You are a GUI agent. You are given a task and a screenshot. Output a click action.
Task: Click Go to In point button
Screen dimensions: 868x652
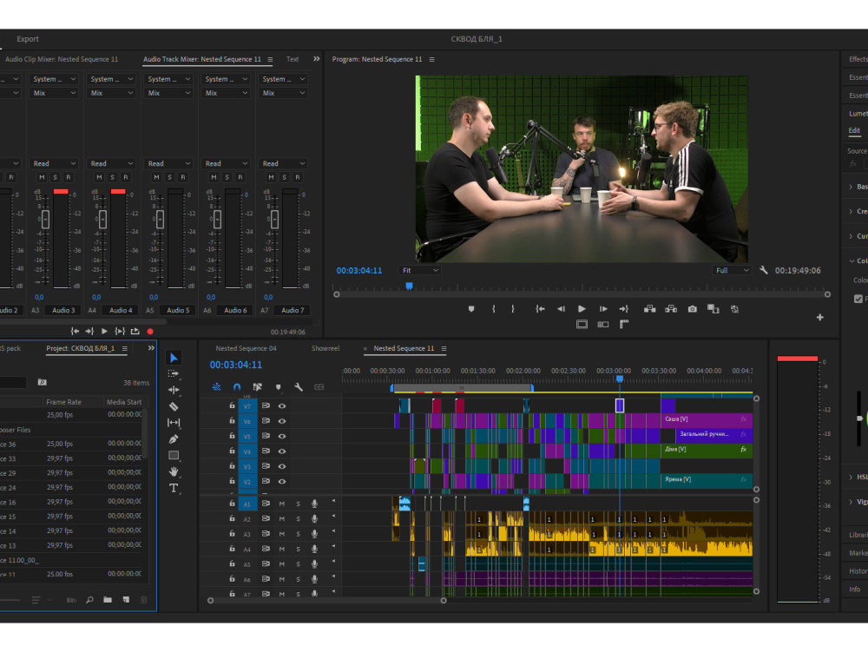(x=540, y=309)
